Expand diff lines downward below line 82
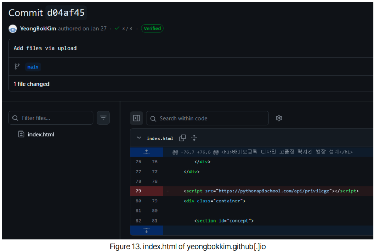 [x=146, y=231]
